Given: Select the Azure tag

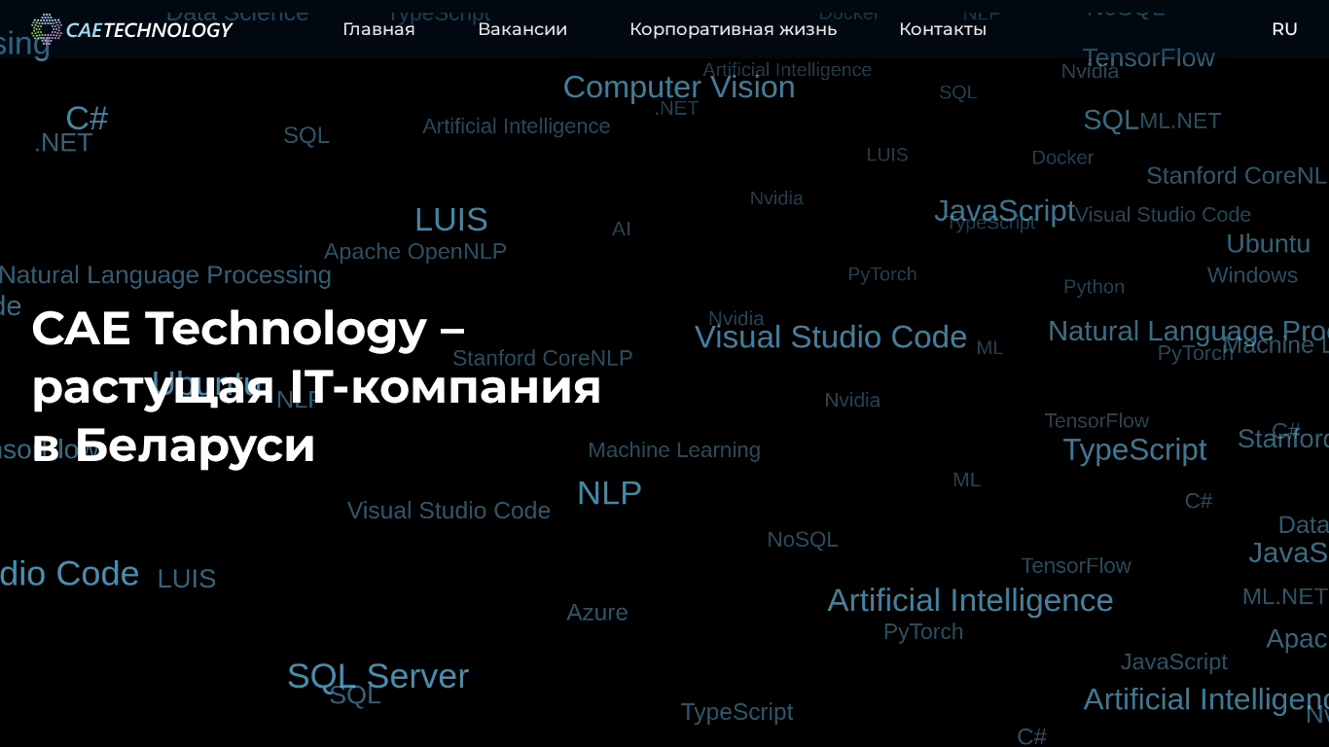Looking at the screenshot, I should coord(597,612).
